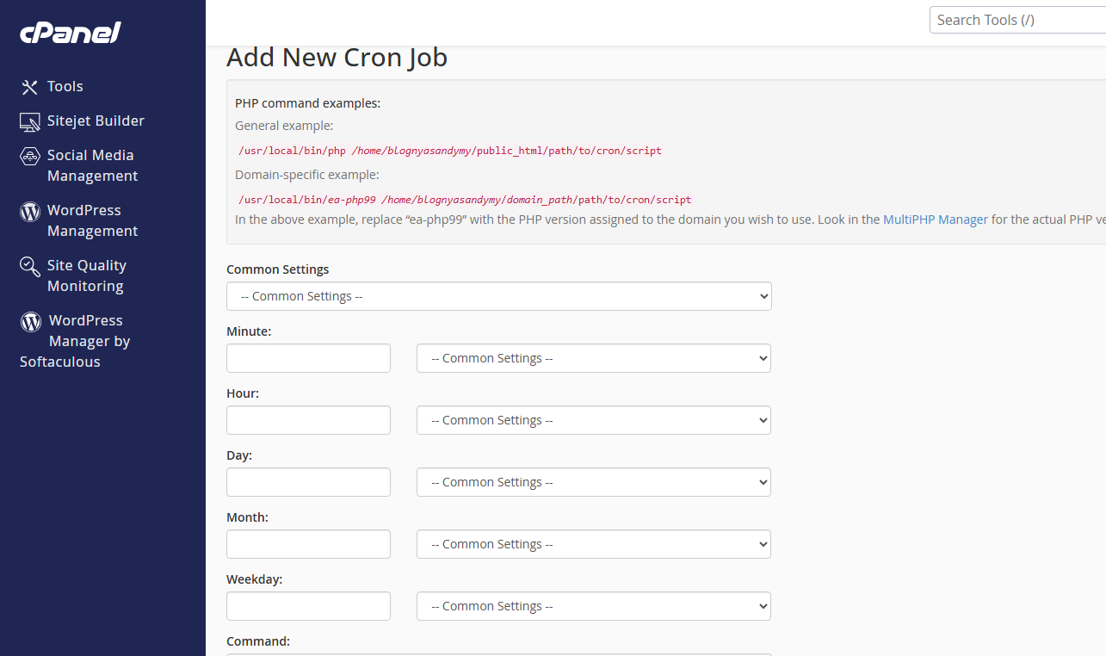Open the Social Media Management text link
The height and width of the screenshot is (656, 1106).
pyautogui.click(x=92, y=165)
